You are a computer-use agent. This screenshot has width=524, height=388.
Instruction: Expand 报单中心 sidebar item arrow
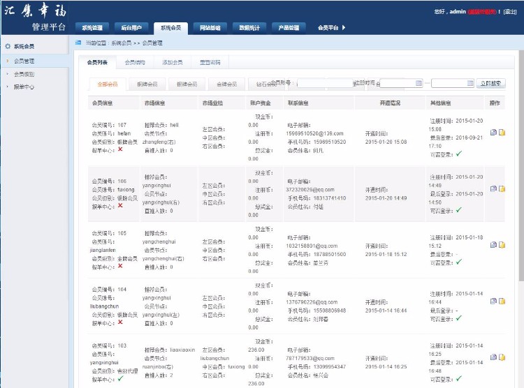pyautogui.click(x=8, y=87)
